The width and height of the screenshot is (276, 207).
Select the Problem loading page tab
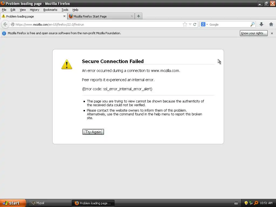[33, 16]
